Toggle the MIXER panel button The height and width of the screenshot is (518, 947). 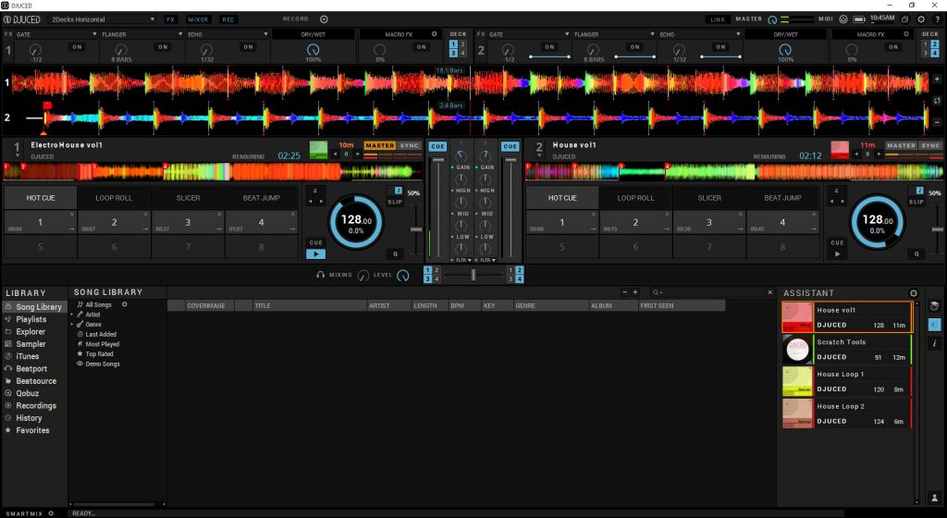click(198, 19)
